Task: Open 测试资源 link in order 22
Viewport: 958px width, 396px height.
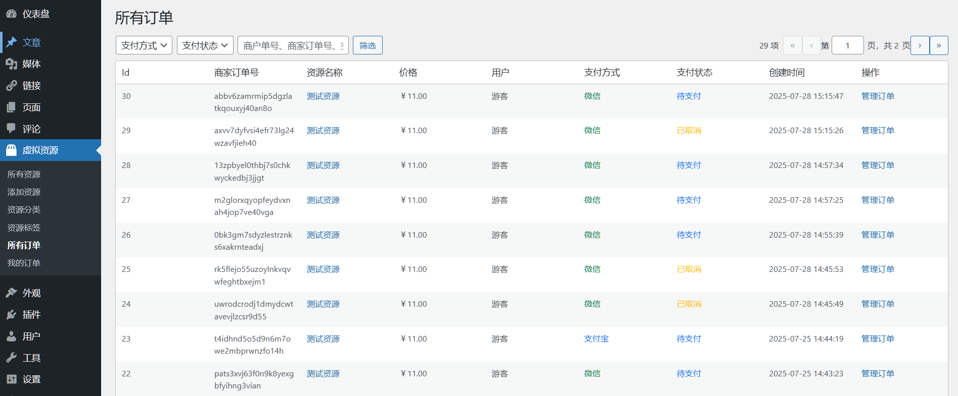Action: 323,373
